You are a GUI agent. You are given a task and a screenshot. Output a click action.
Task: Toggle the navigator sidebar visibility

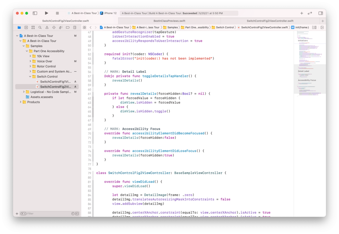pyautogui.click(x=35, y=13)
